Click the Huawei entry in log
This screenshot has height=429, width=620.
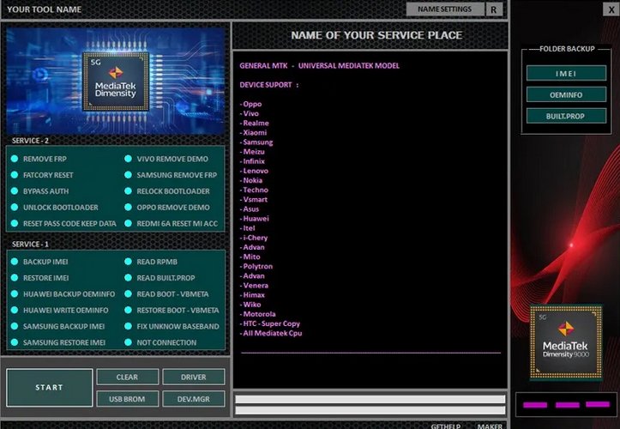(x=254, y=219)
